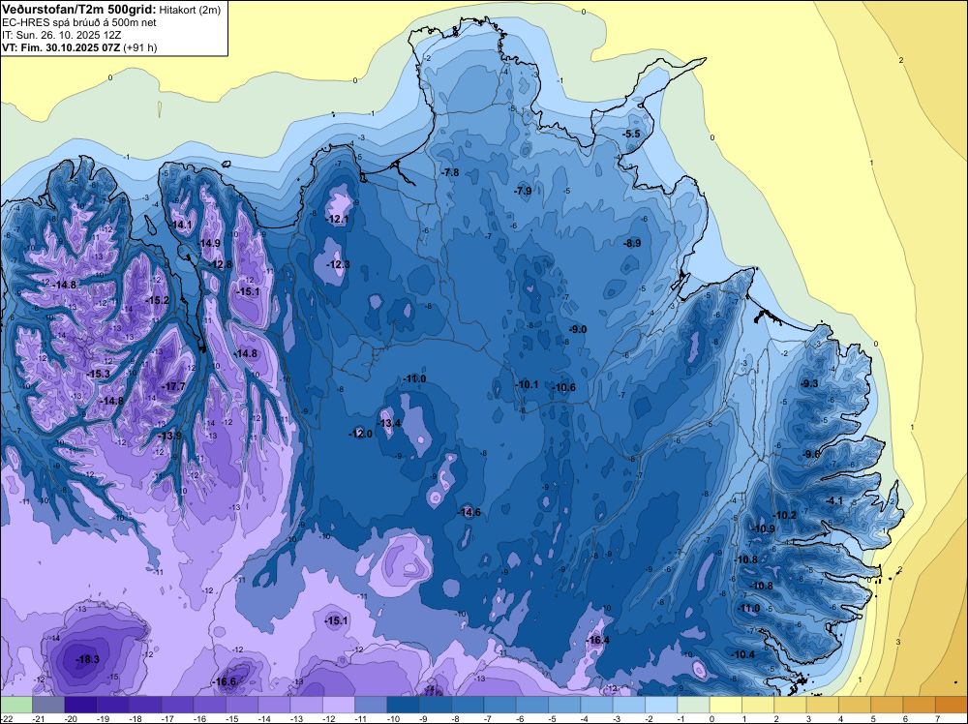Click the -8.9 temperature label
Image resolution: width=968 pixels, height=724 pixels.
coord(632,243)
